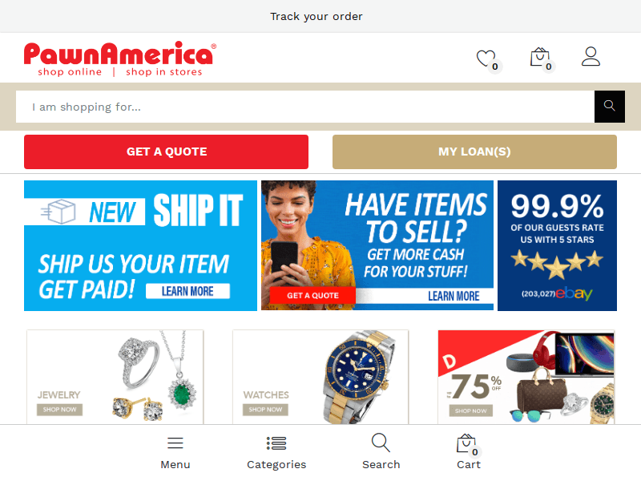
Task: Open the user account icon
Action: 591,56
